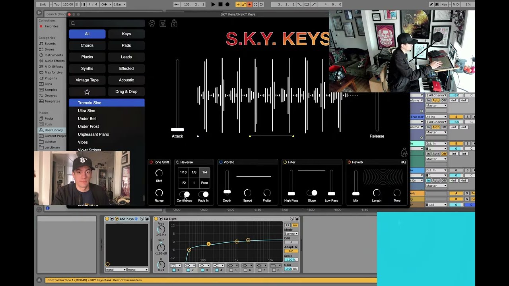The width and height of the screenshot is (509, 286).
Task: Click the Reverb Mix slider
Action: pyautogui.click(x=356, y=193)
